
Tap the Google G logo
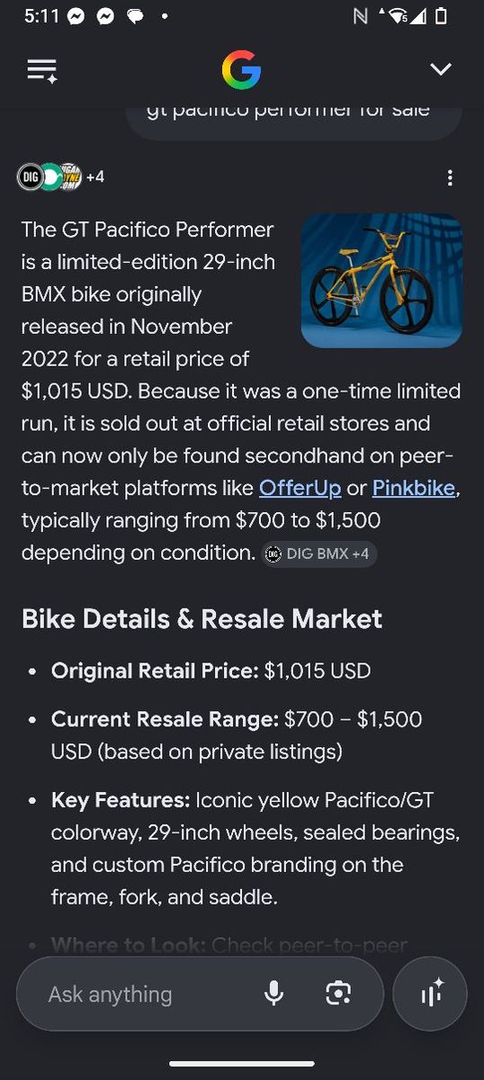tap(241, 70)
